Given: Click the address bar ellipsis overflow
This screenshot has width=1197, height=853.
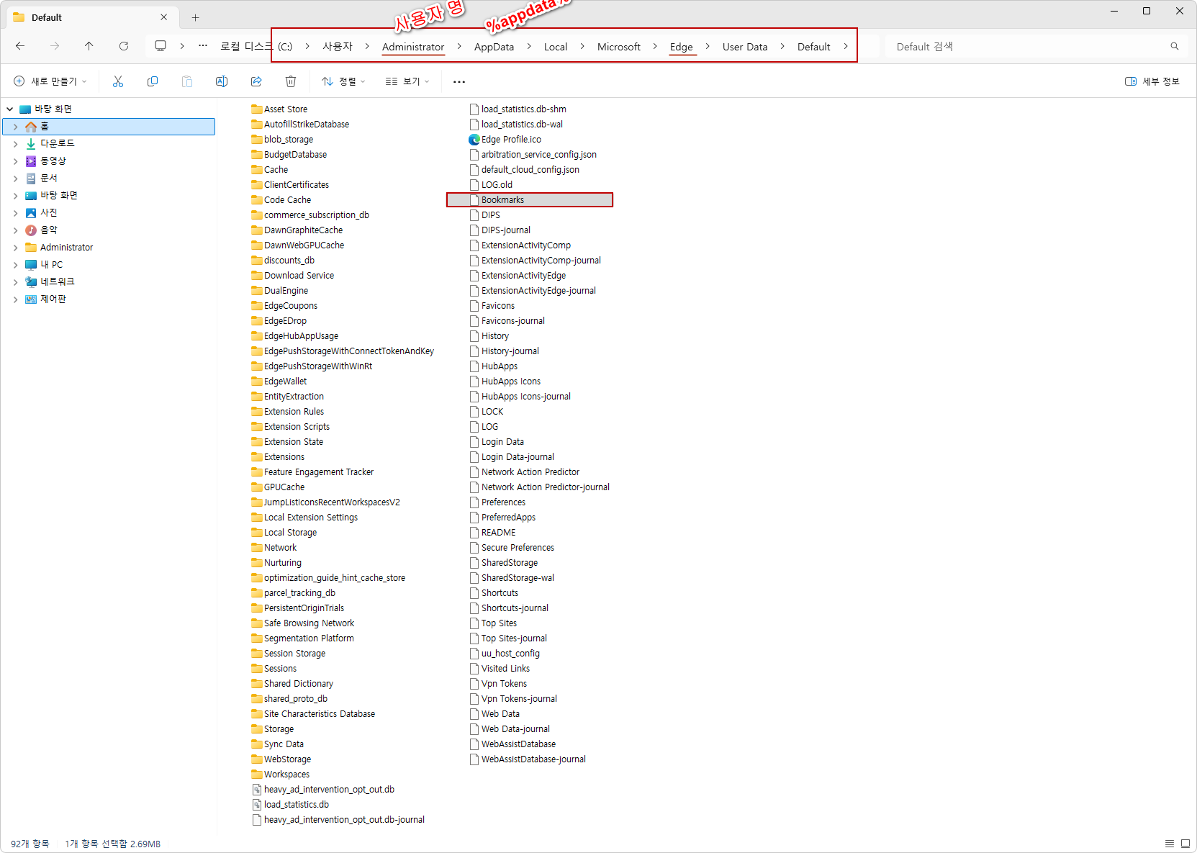Looking at the screenshot, I should [x=203, y=46].
